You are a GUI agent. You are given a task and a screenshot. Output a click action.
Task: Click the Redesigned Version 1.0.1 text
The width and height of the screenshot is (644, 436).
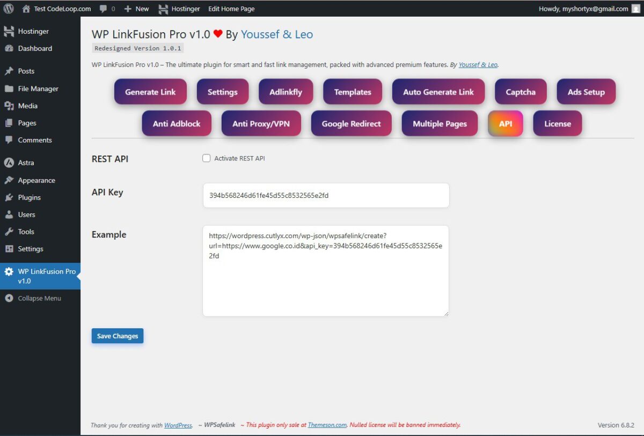pyautogui.click(x=138, y=48)
